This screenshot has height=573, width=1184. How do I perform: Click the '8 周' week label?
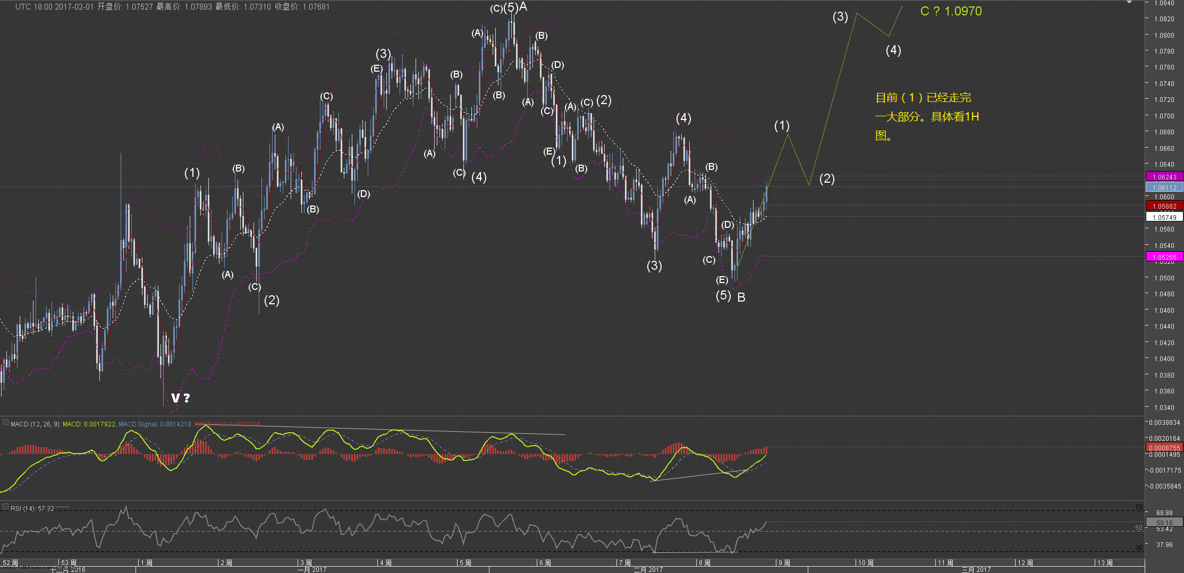point(705,563)
